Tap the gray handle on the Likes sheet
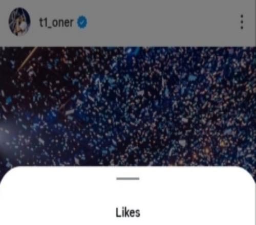The height and width of the screenshot is (225, 256). tap(128, 178)
